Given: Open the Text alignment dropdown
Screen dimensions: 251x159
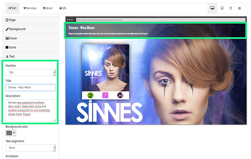Looking at the screenshot, I should tap(30, 148).
